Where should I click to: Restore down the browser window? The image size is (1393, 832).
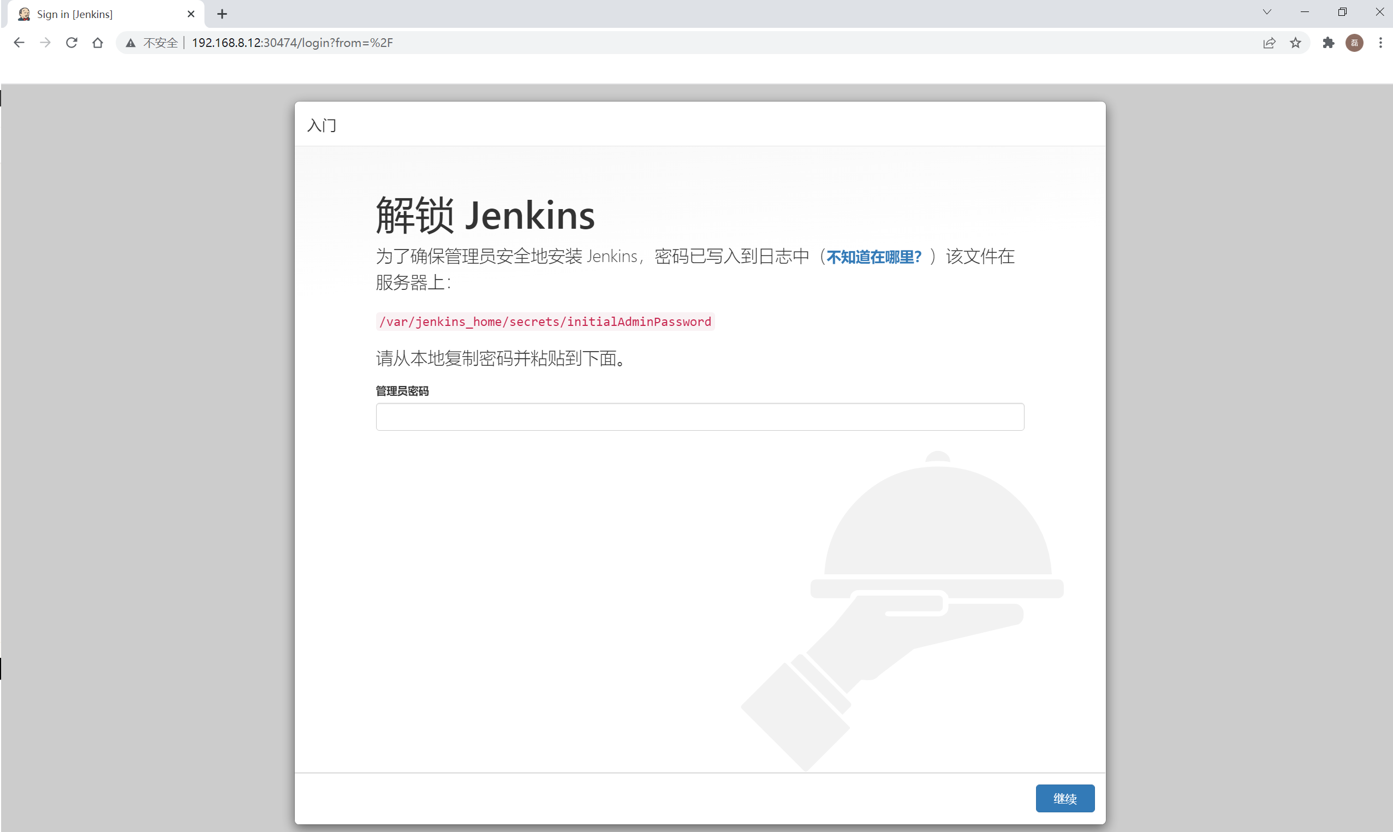1342,12
